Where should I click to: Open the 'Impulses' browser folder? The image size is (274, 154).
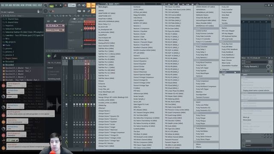pos(9,26)
